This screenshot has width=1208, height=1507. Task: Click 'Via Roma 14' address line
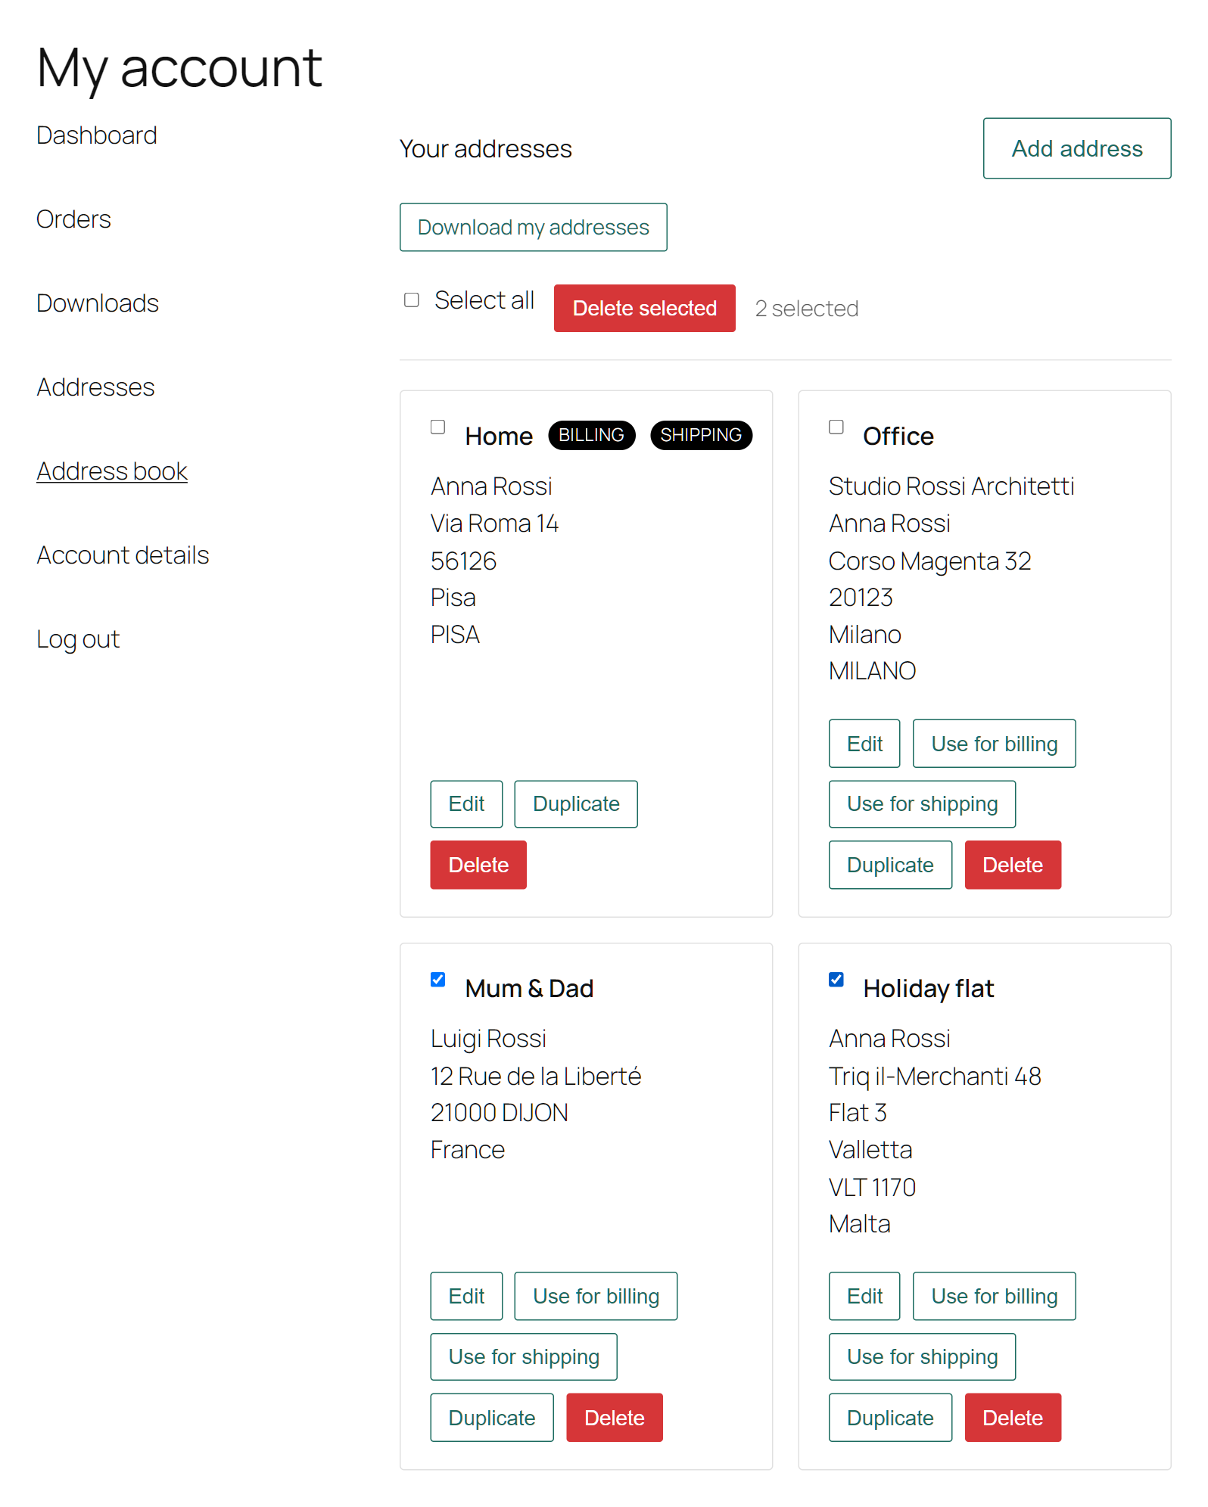click(494, 524)
